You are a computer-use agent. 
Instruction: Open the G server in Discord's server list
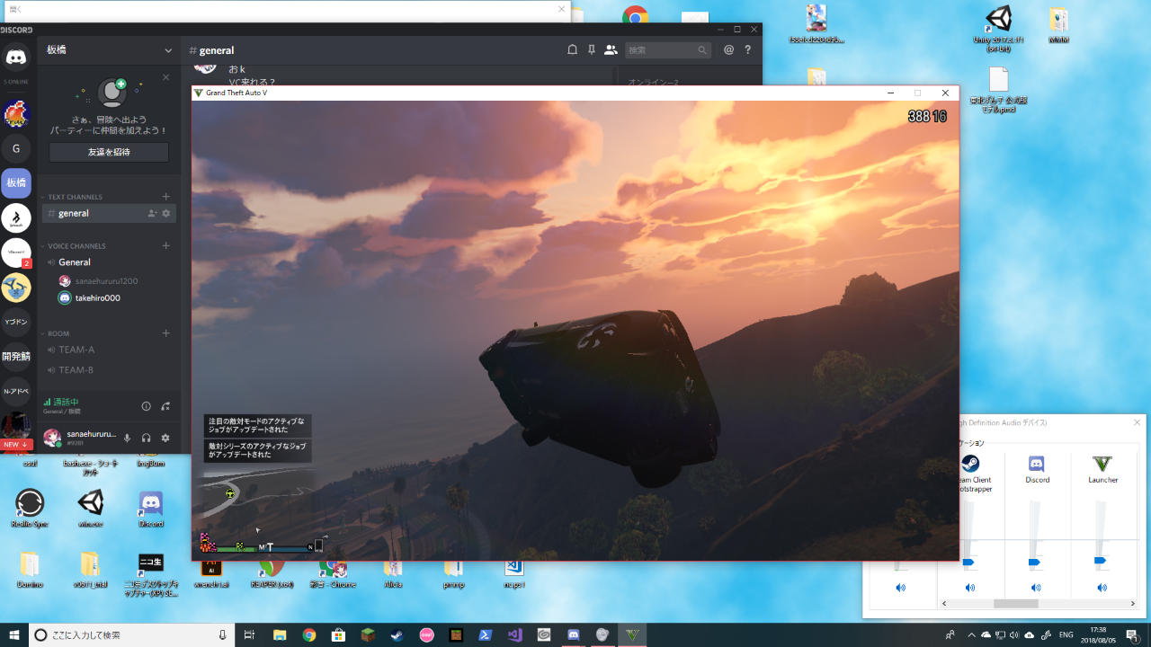16,148
